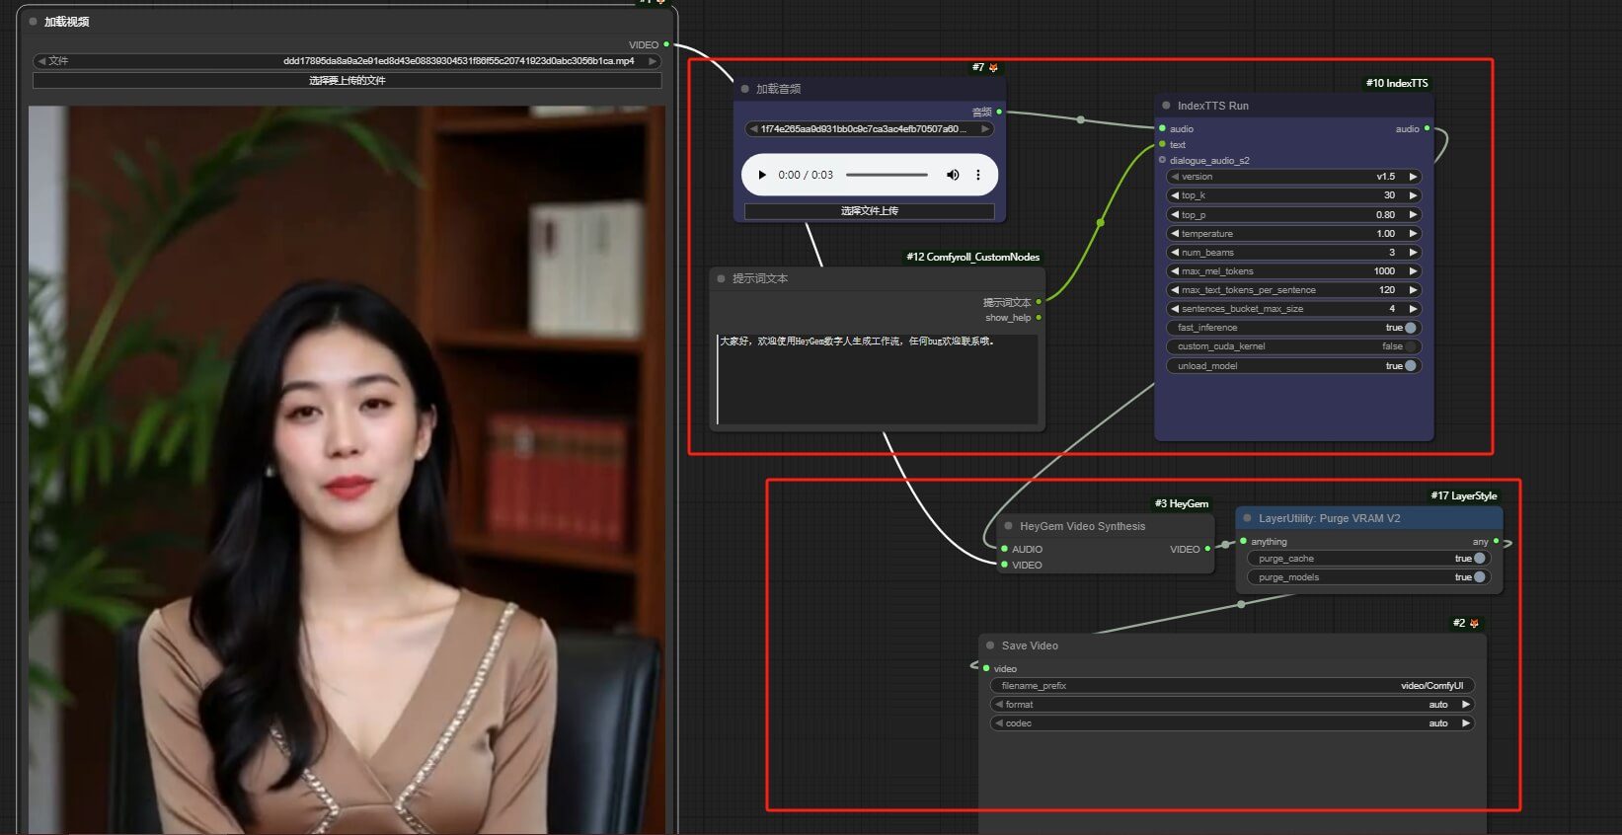Mute the audio player volume icon
The width and height of the screenshot is (1622, 835).
(x=953, y=175)
